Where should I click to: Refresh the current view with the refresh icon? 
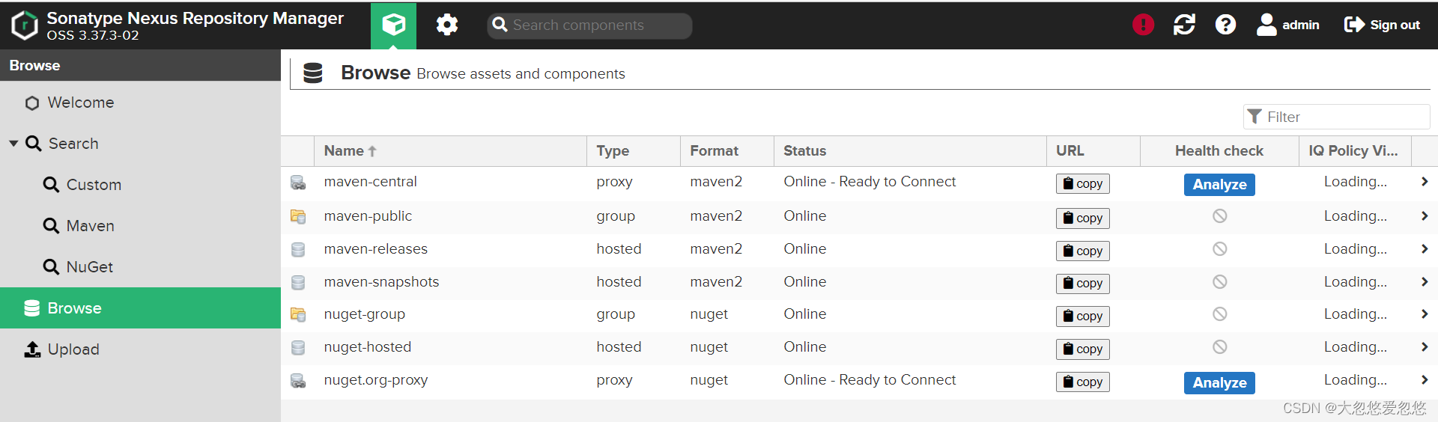click(x=1184, y=25)
